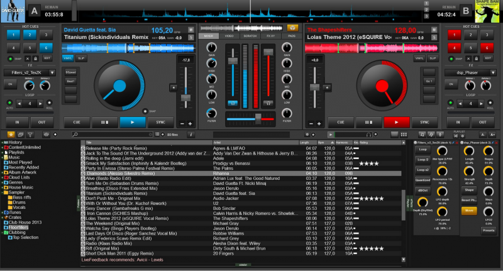Nudge the deck B pitch up with the plus button
This screenshot has width=503, height=271.
click(319, 123)
